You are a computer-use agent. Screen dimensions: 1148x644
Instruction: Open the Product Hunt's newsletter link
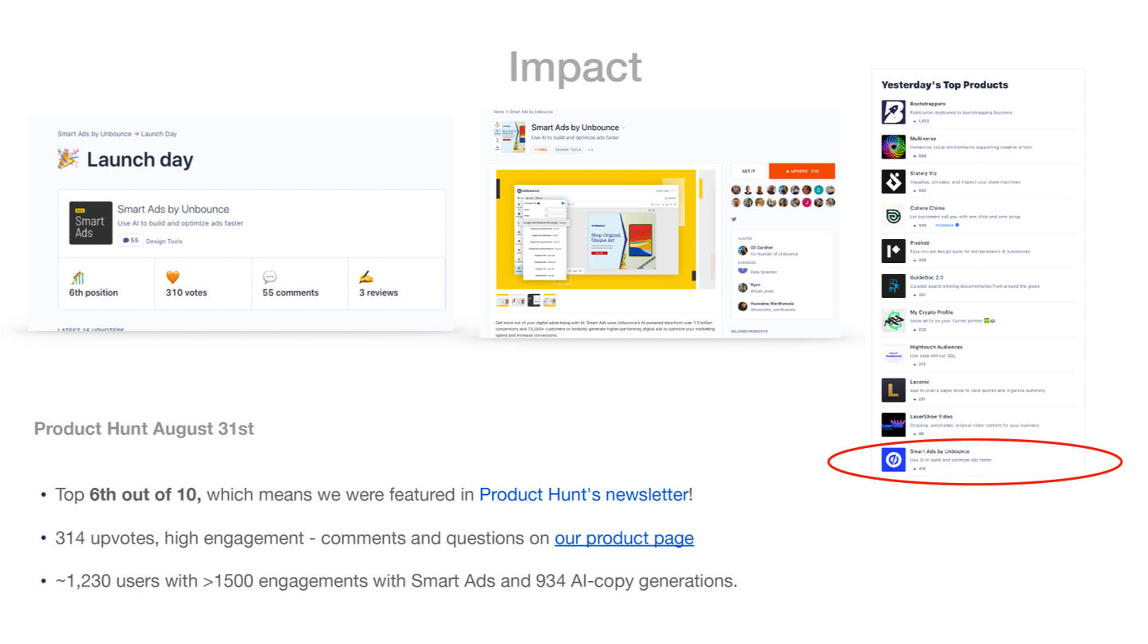(583, 495)
